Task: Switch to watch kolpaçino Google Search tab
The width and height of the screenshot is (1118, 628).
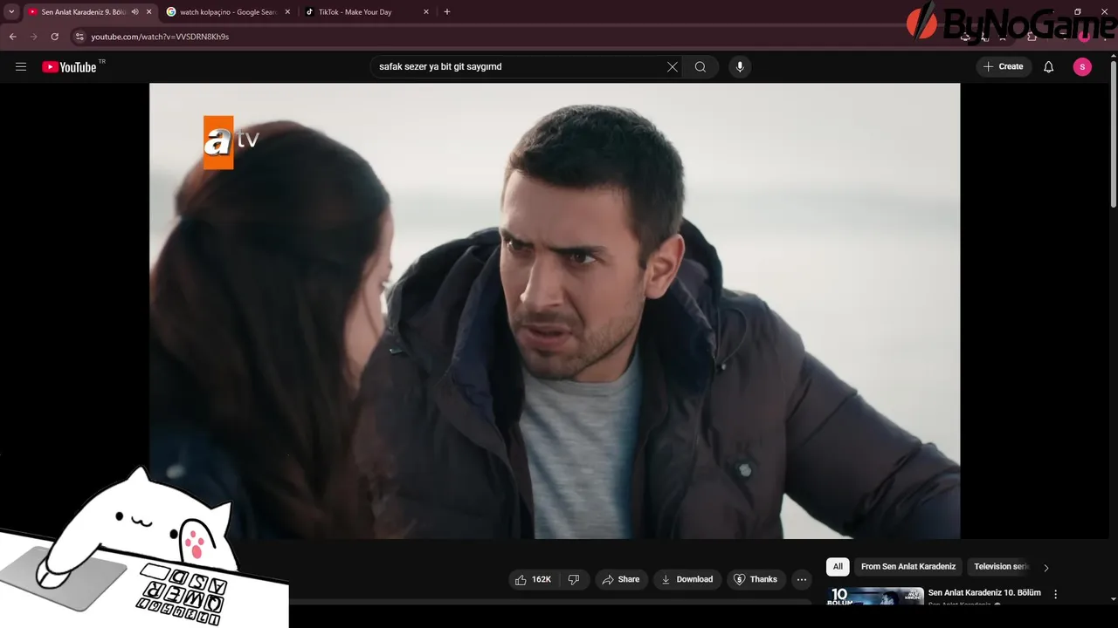Action: pyautogui.click(x=228, y=12)
